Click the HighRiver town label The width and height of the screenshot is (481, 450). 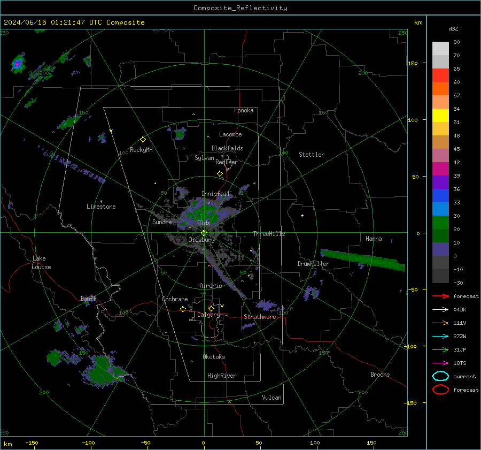[222, 376]
